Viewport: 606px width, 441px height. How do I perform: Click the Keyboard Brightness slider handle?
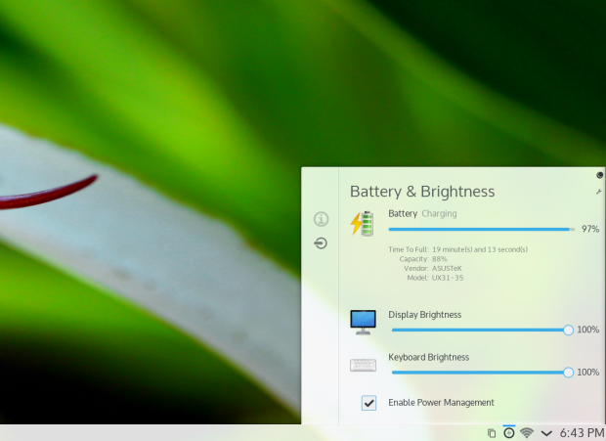[568, 373]
